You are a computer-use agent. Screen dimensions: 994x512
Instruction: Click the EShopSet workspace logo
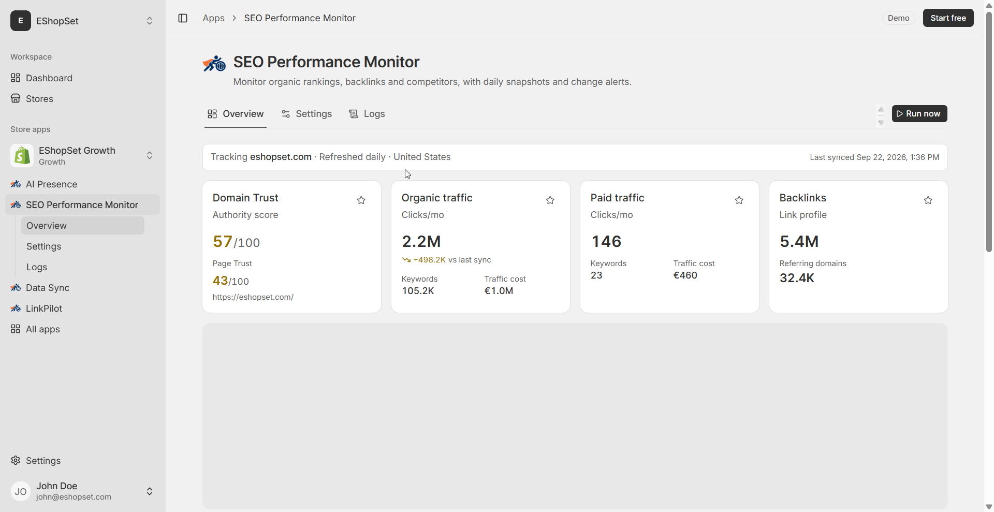(x=21, y=21)
